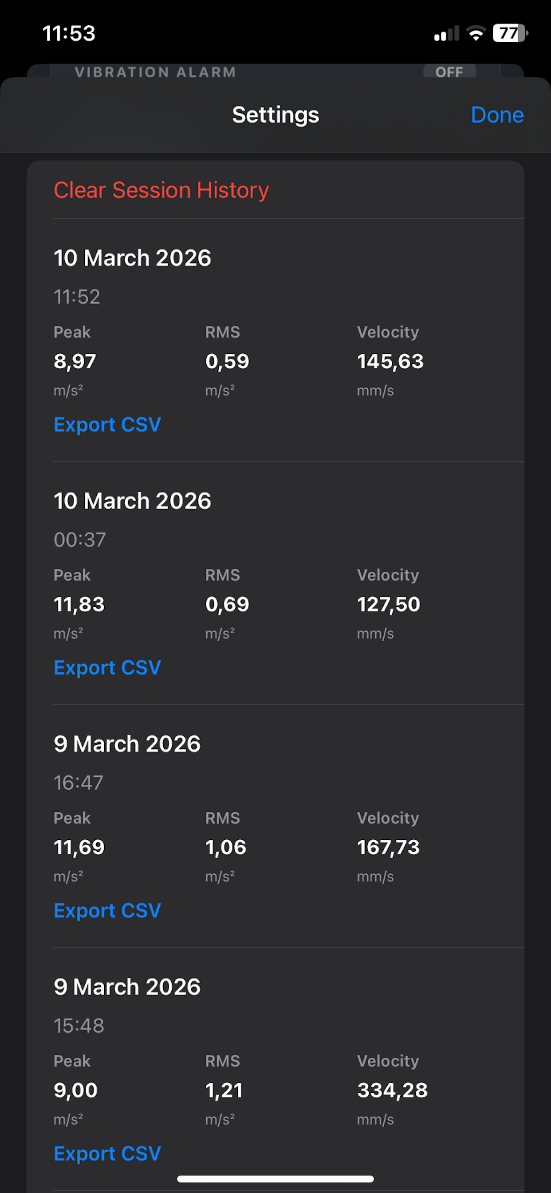The image size is (551, 1193).
Task: Export CSV for the 00:37 session
Action: click(107, 668)
